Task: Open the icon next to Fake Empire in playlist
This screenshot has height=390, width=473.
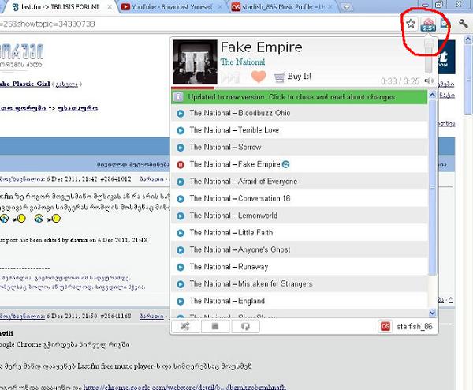Action: (x=285, y=164)
